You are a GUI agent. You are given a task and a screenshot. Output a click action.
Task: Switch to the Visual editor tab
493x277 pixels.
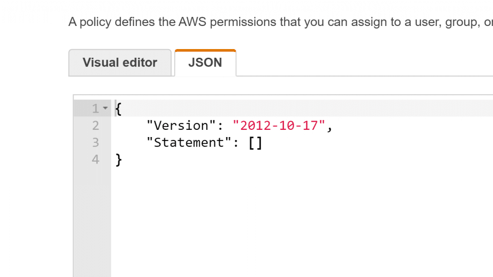coord(119,63)
